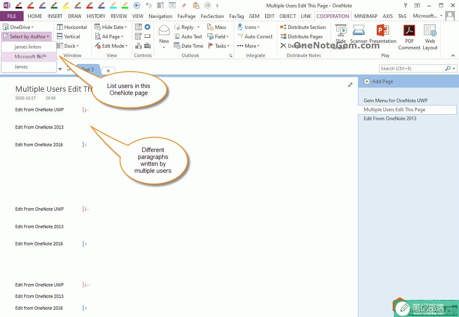Open the Tasks flag dropdown
459x317 pixels.
point(219,46)
